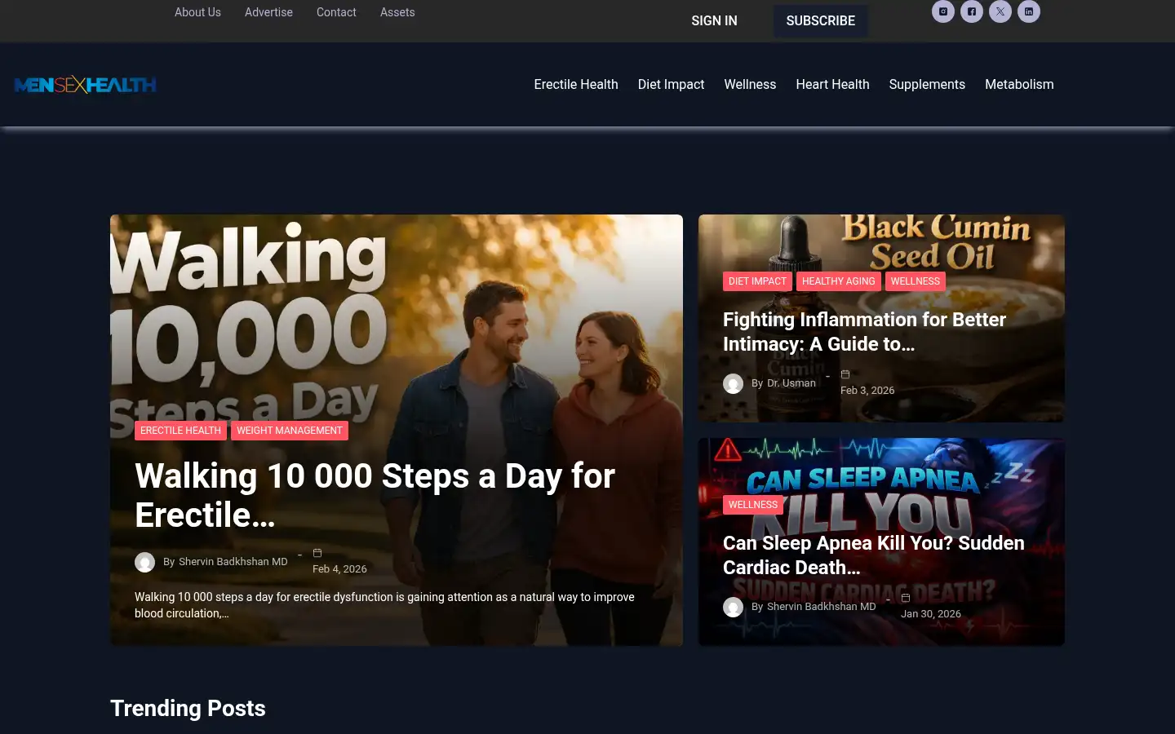The width and height of the screenshot is (1175, 734).
Task: Click author name Shervin Badkhshan MD on Walking article
Action: coord(233,562)
